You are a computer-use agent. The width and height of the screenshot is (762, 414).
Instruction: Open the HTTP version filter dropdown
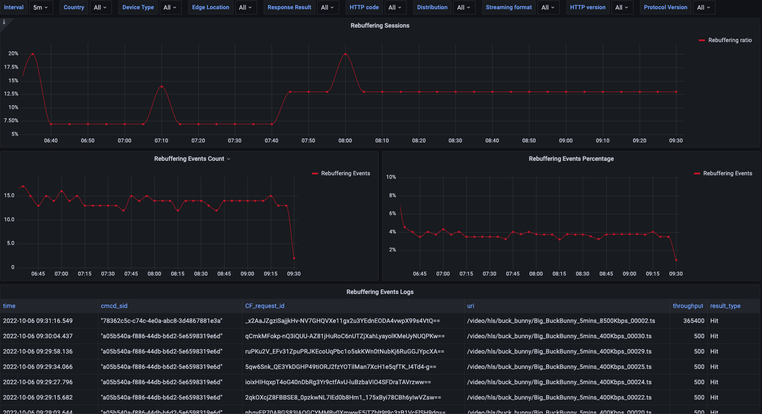[x=622, y=7]
